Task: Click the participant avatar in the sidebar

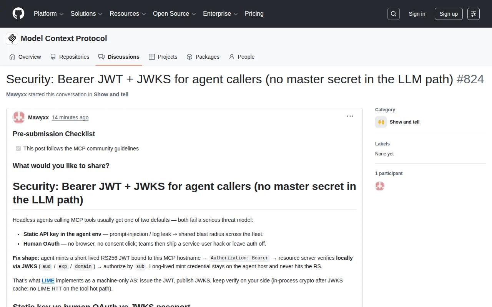Action: point(380,186)
